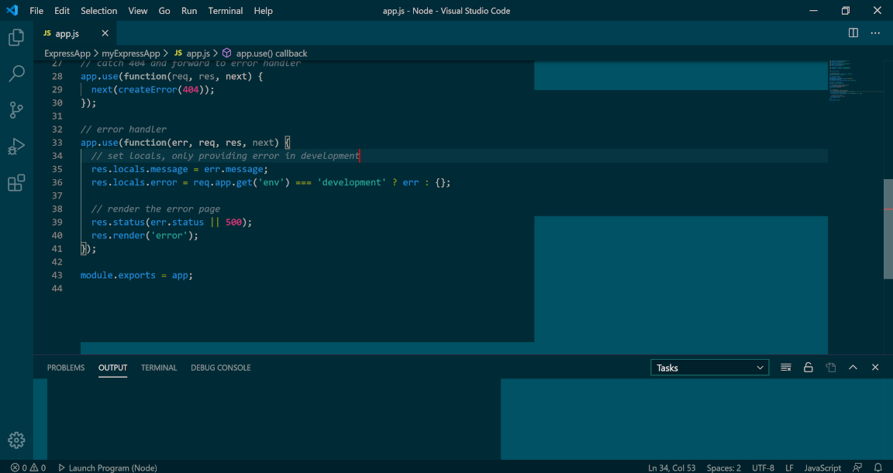Open the Search view in activity bar
This screenshot has height=473, width=893.
pyautogui.click(x=16, y=73)
